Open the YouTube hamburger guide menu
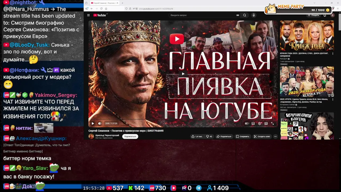 click(x=88, y=15)
